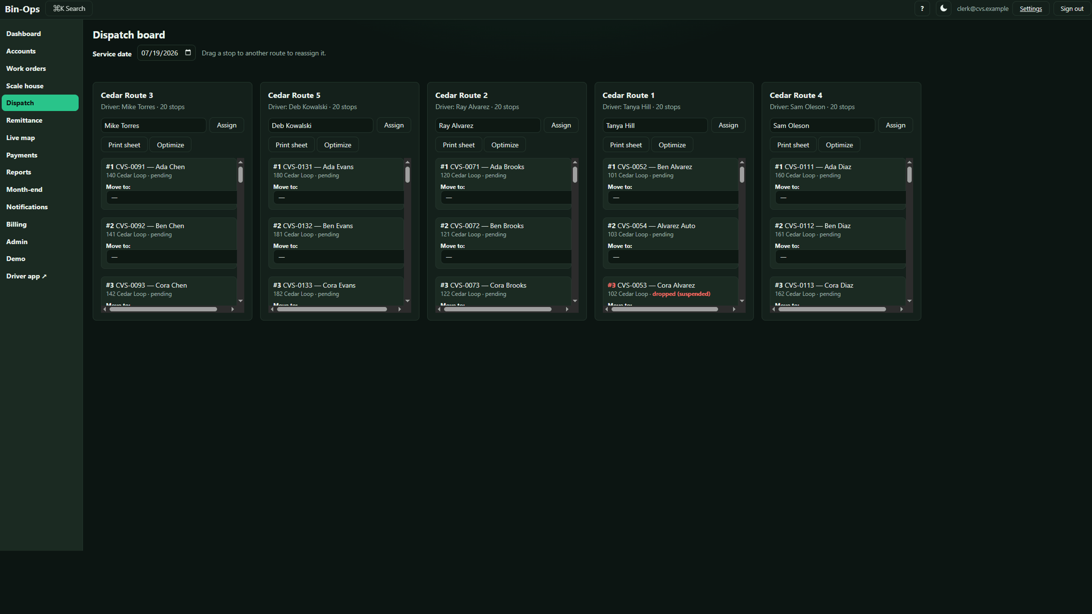Optimize Cedar Route 3
This screenshot has height=614, width=1092.
pos(170,145)
